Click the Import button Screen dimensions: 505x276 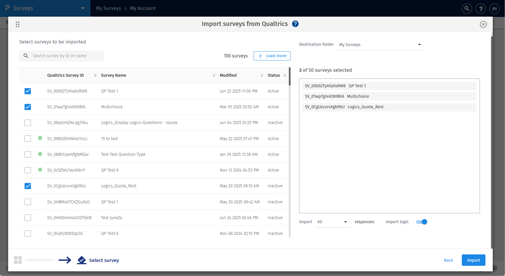point(473,260)
